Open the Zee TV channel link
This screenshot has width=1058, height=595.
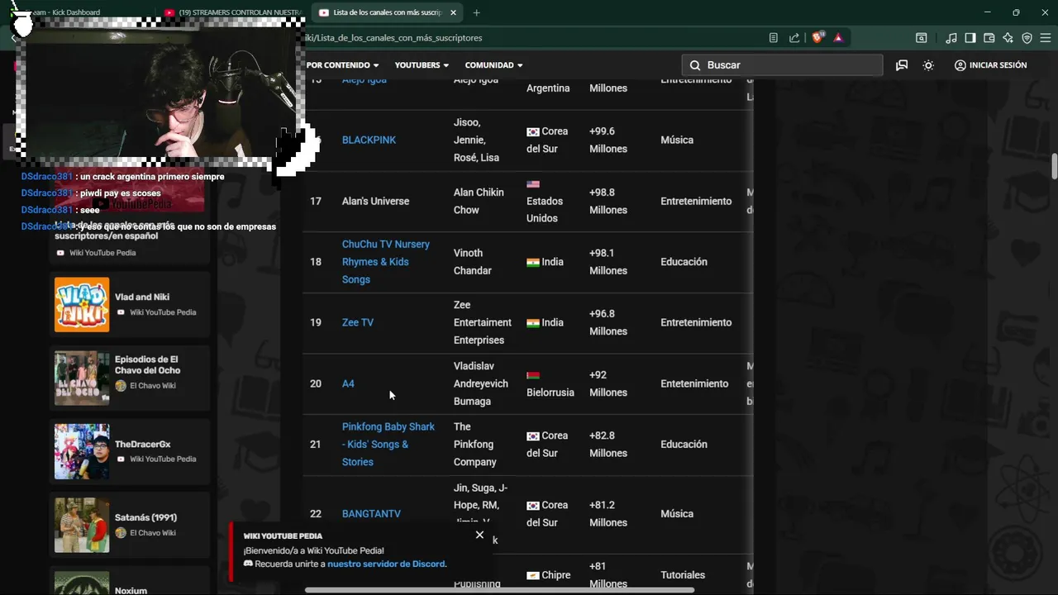click(358, 323)
